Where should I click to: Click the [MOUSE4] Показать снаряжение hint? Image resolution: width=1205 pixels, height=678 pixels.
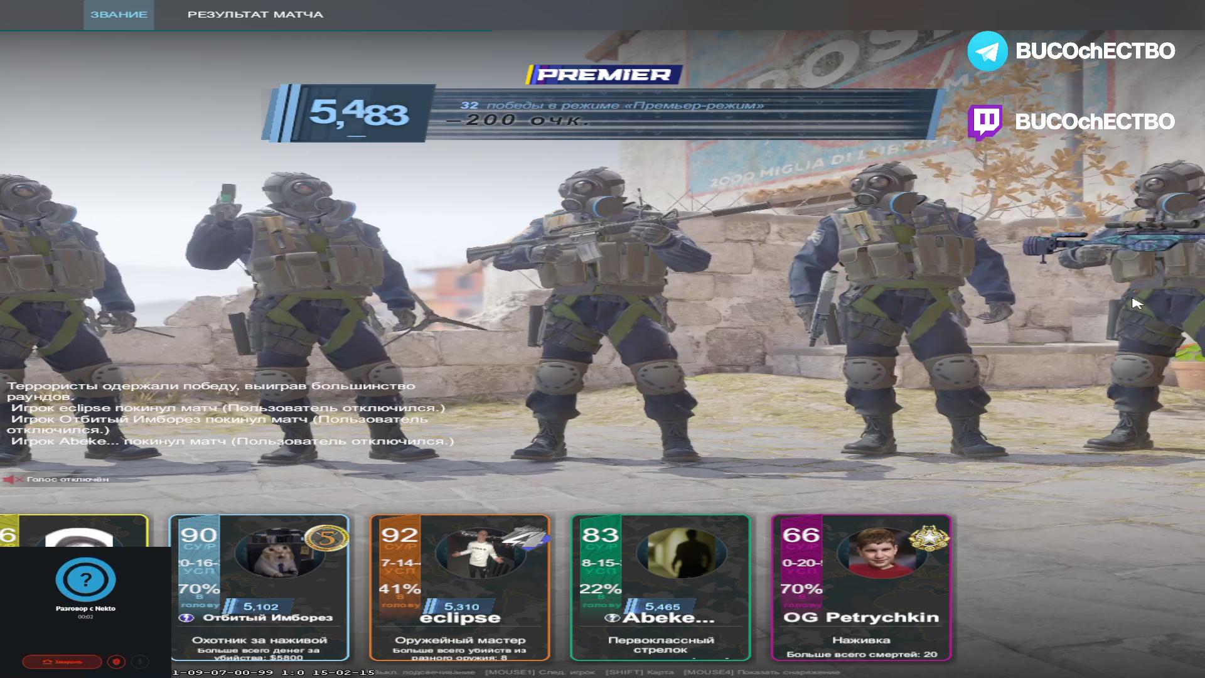click(761, 672)
